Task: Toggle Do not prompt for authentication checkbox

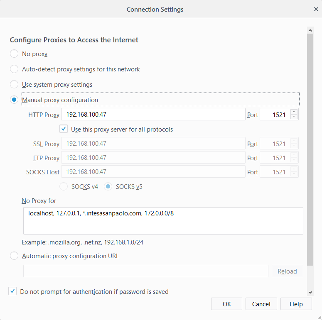Action: (x=12, y=291)
